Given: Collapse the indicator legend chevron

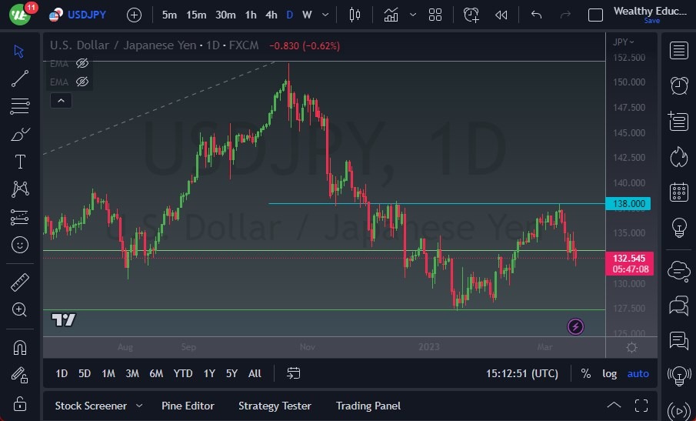Looking at the screenshot, I should tap(62, 101).
